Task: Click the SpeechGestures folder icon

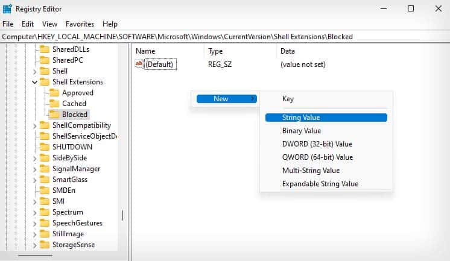Action: point(45,223)
